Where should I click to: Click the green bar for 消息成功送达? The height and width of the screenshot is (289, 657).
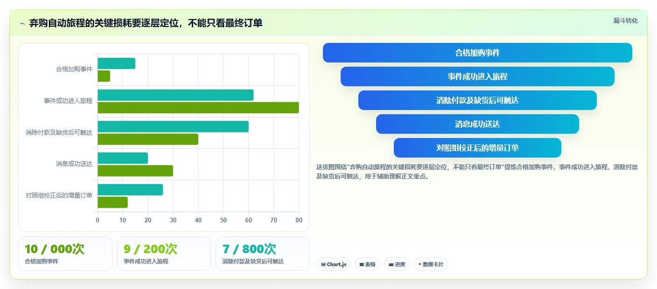[135, 171]
